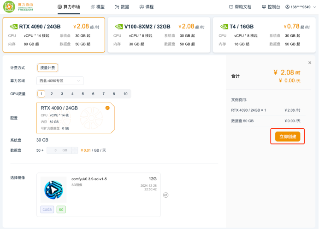This screenshot has width=319, height=229.
Task: Click the 数据盘 50 GB fee row
Action: pos(266,121)
